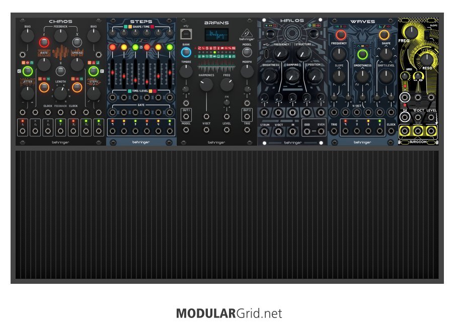Click the LEVEL jack on the Surgeon module
Screen dimensions: 459x324
[431, 118]
